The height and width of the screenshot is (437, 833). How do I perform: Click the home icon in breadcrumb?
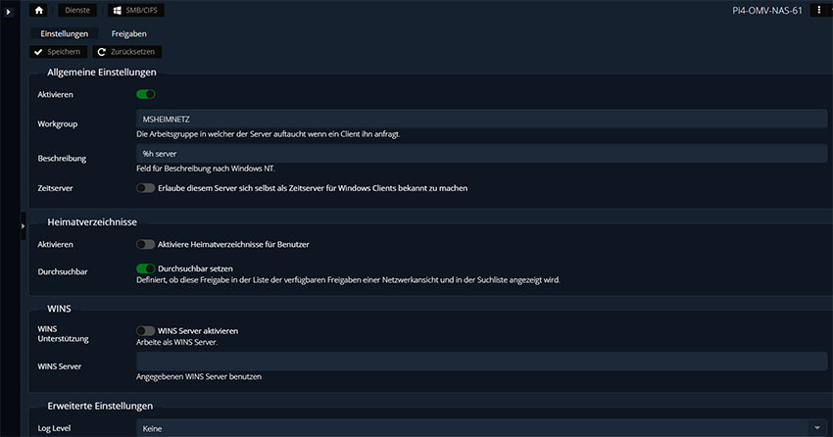[x=39, y=10]
